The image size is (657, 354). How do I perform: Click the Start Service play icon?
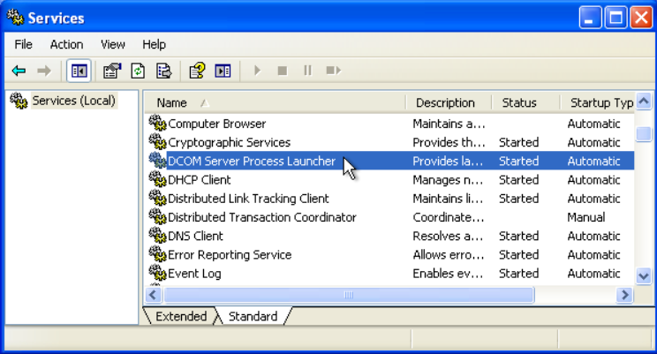(x=257, y=71)
